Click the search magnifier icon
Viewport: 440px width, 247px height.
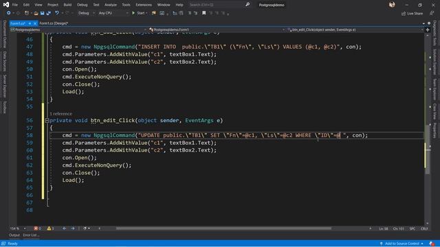(x=247, y=5)
